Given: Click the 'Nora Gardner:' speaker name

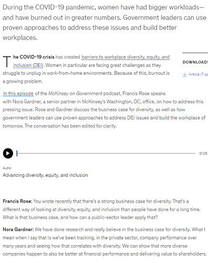Looking at the screenshot, I should pos(18,229).
